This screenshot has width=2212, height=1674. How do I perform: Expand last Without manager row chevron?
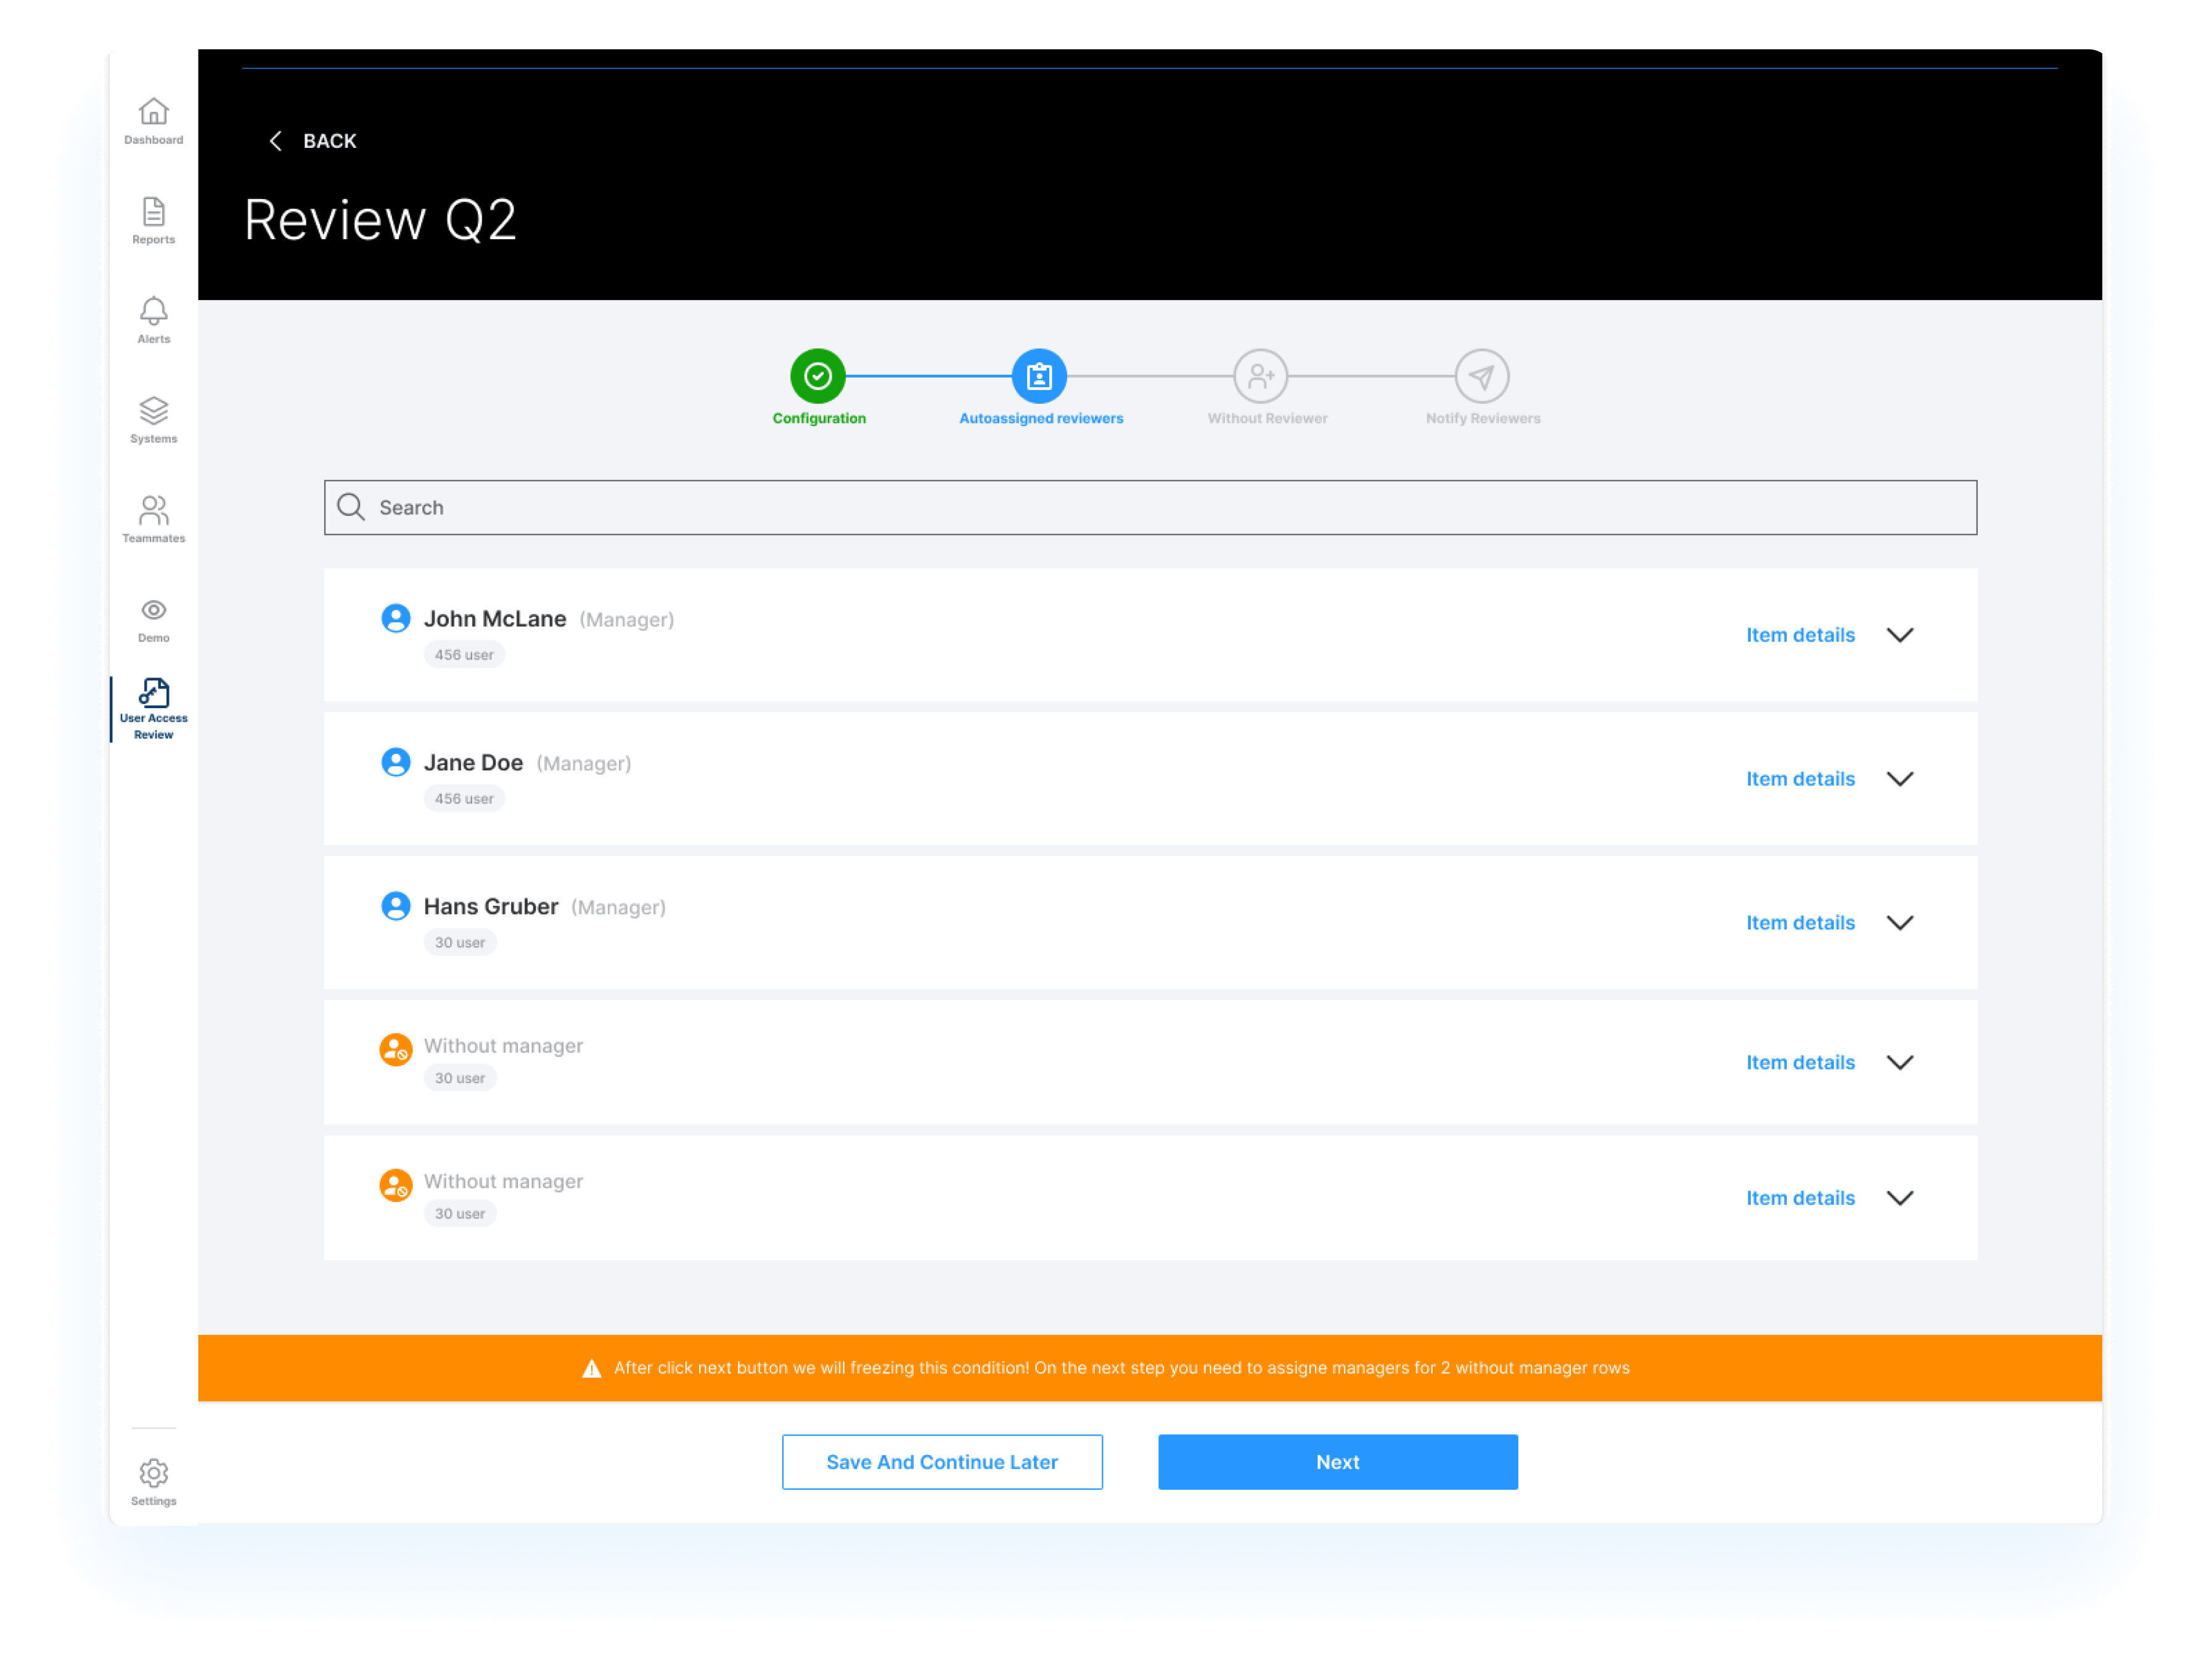(1900, 1198)
